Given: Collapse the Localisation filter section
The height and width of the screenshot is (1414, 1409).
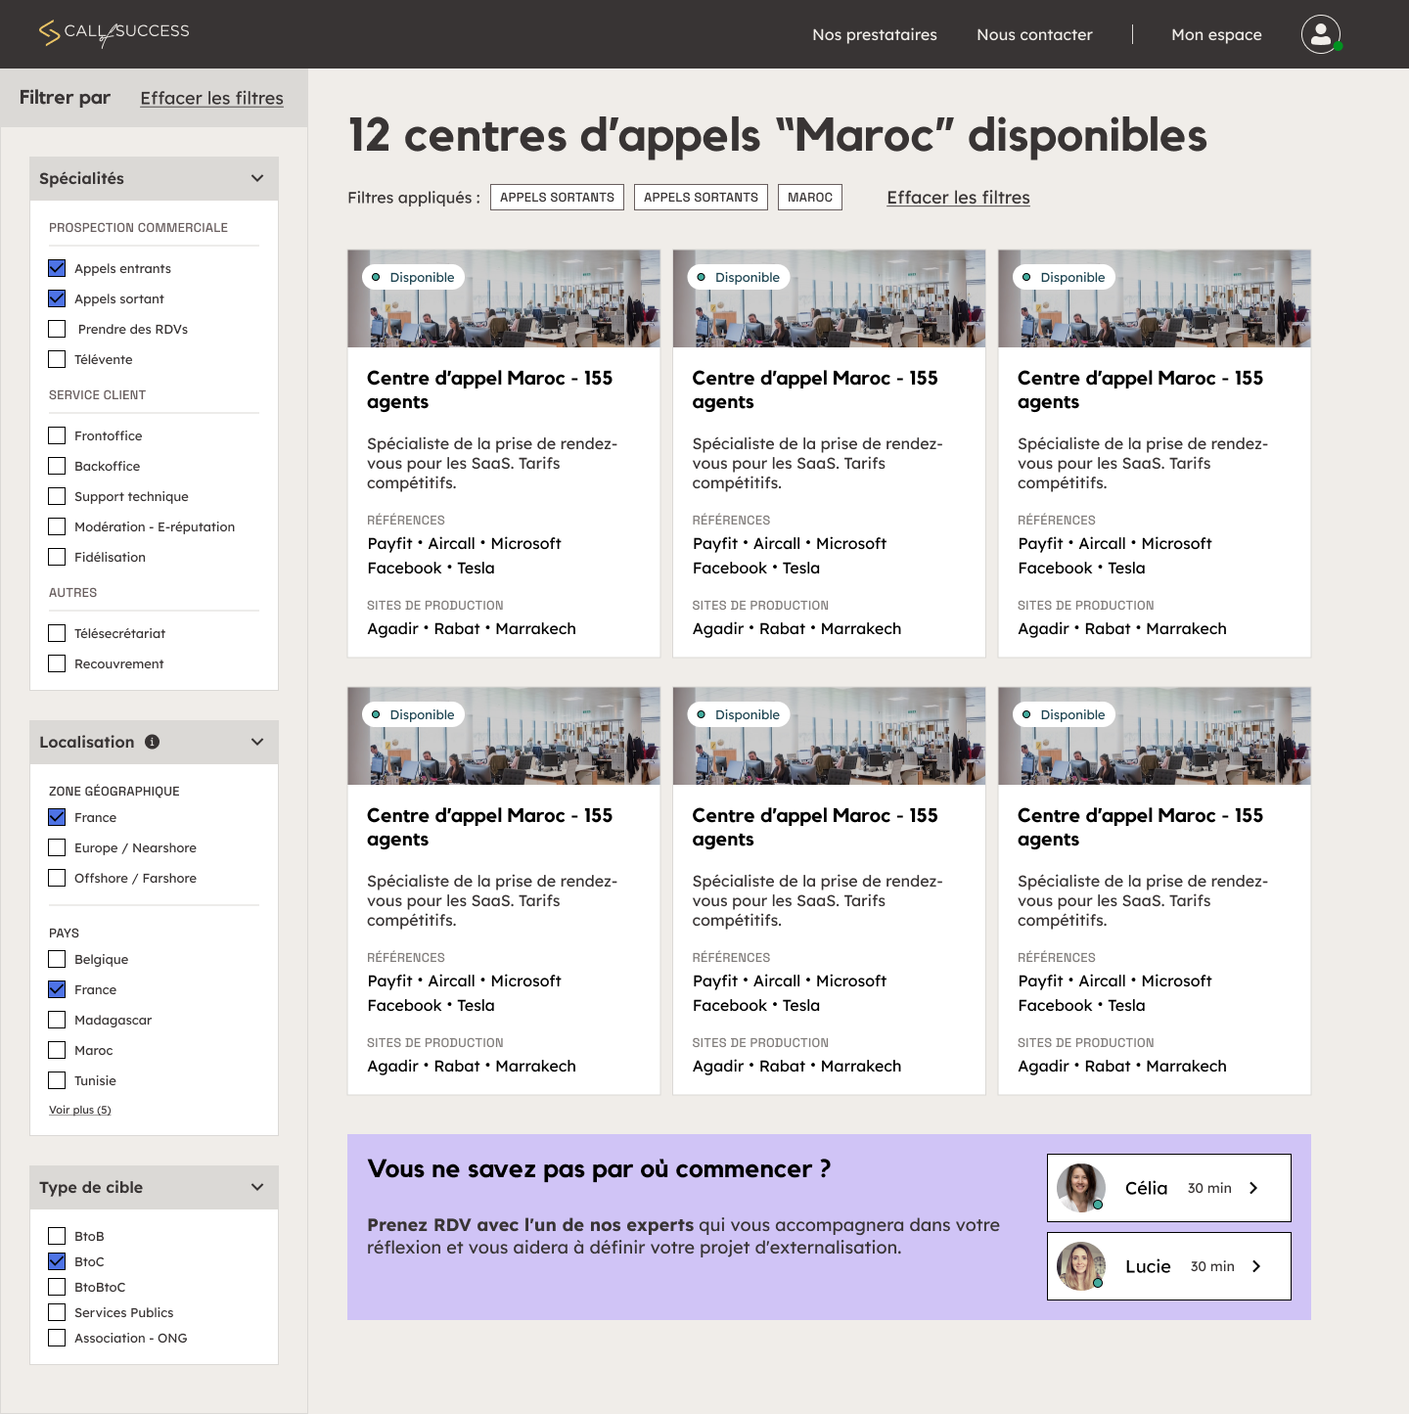Looking at the screenshot, I should tap(257, 742).
